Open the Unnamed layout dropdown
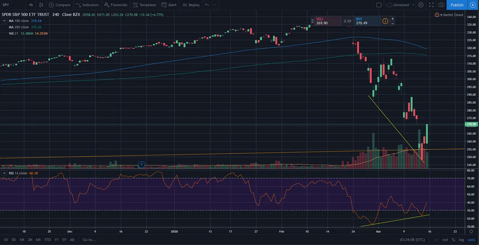 click(x=400, y=5)
